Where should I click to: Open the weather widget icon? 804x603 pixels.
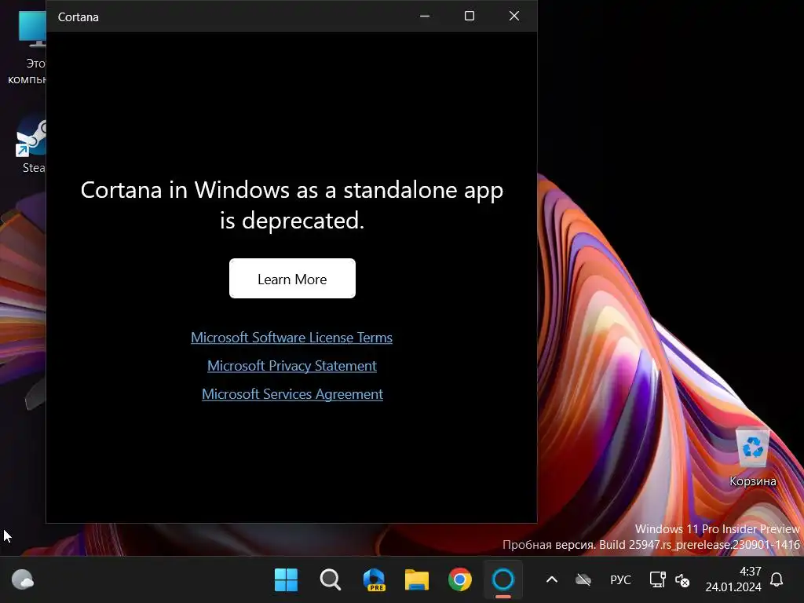[x=23, y=580]
